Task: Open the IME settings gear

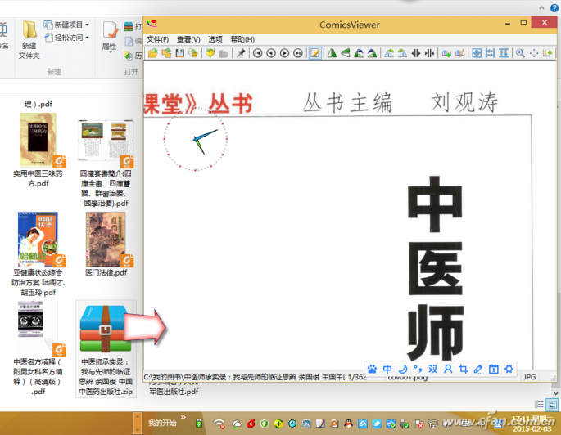Action: point(509,369)
